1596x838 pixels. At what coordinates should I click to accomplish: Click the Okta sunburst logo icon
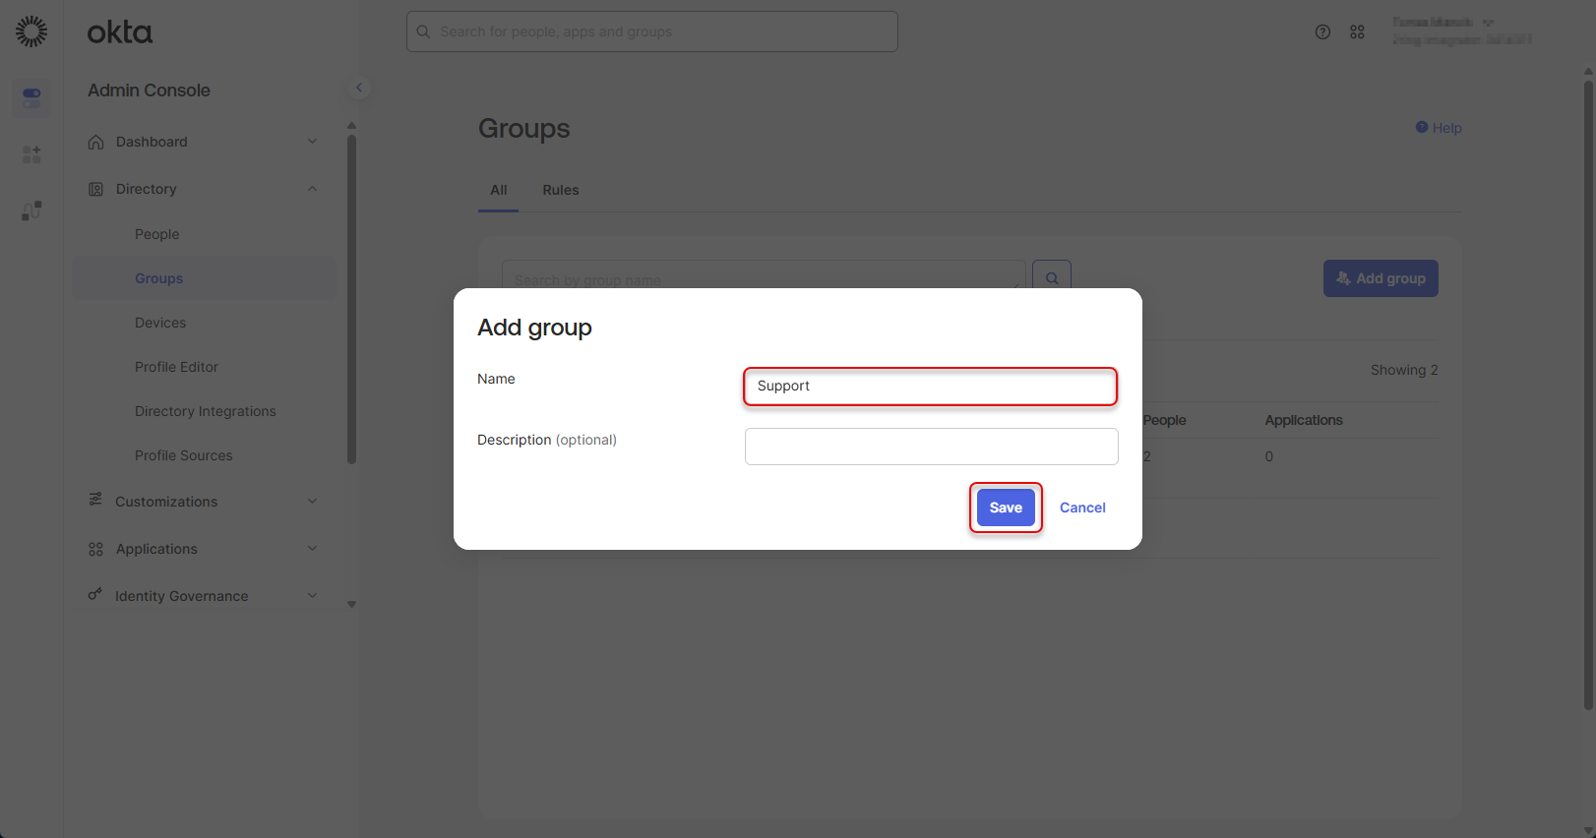pyautogui.click(x=31, y=31)
